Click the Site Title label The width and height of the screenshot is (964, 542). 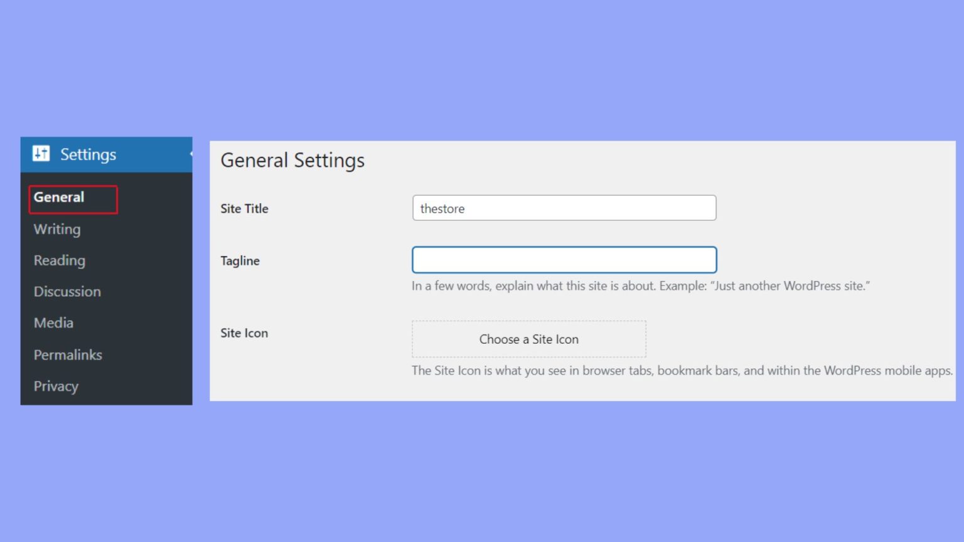coord(244,208)
